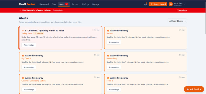Expand the supervisor account menu chevron

point(185,4)
